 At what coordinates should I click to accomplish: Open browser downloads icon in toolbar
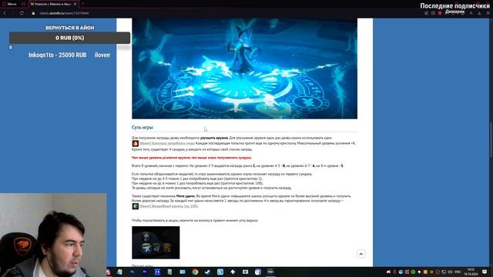click(x=479, y=13)
